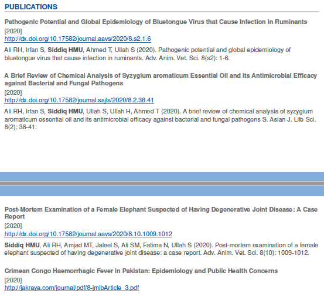Screen dimensions: 324x297
Task: Click the Pathogenic Potential and Global Epidemiology title
Action: click(x=156, y=22)
